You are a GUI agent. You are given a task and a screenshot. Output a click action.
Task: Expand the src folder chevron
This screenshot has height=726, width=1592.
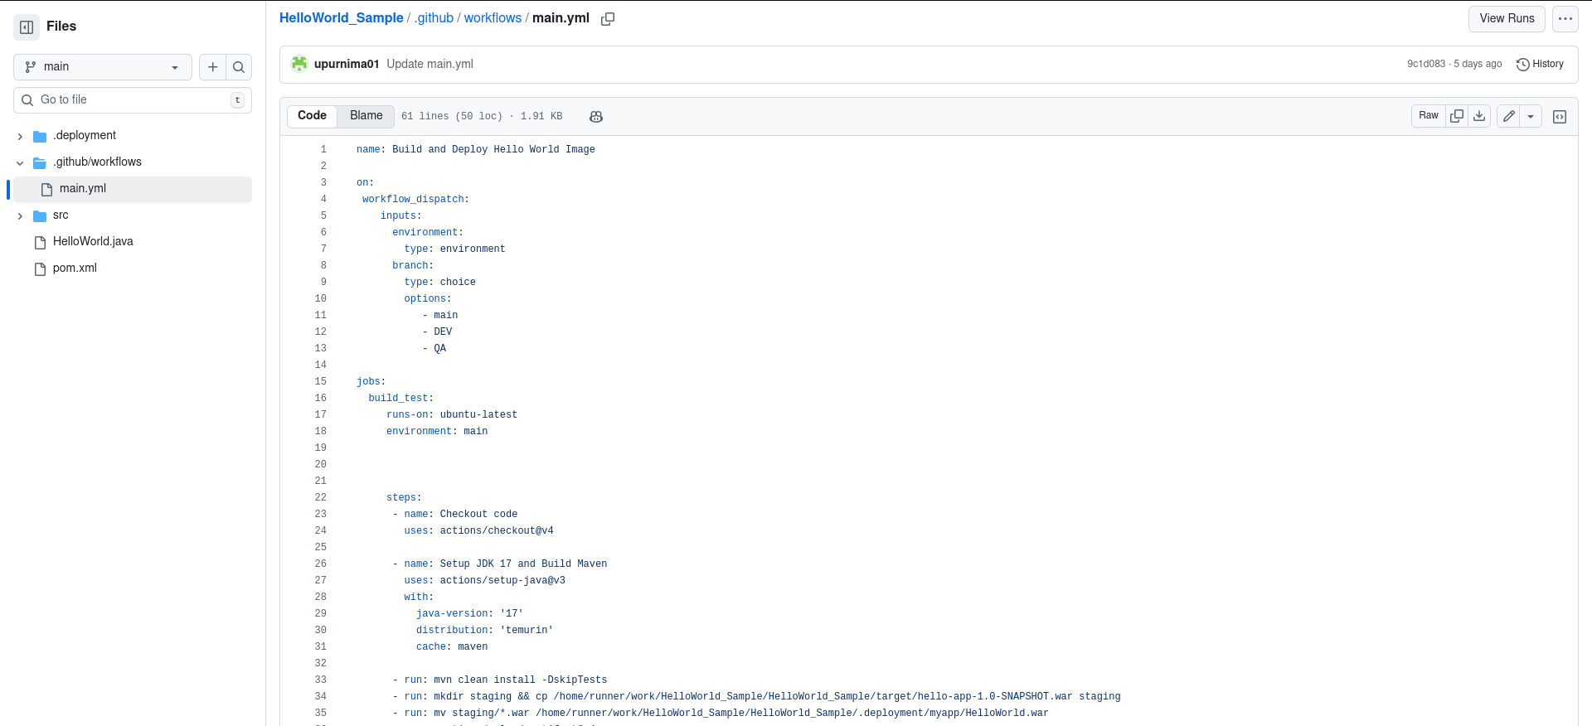tap(20, 215)
